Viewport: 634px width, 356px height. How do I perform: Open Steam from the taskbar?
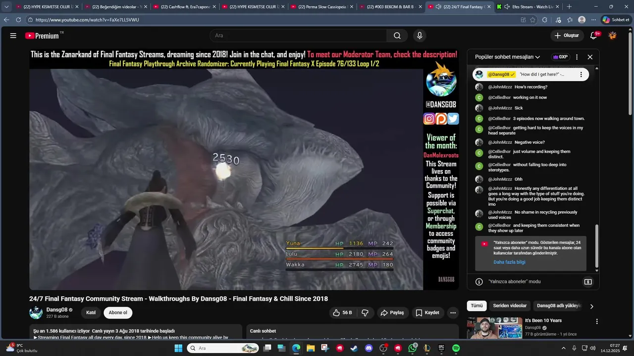(354, 348)
